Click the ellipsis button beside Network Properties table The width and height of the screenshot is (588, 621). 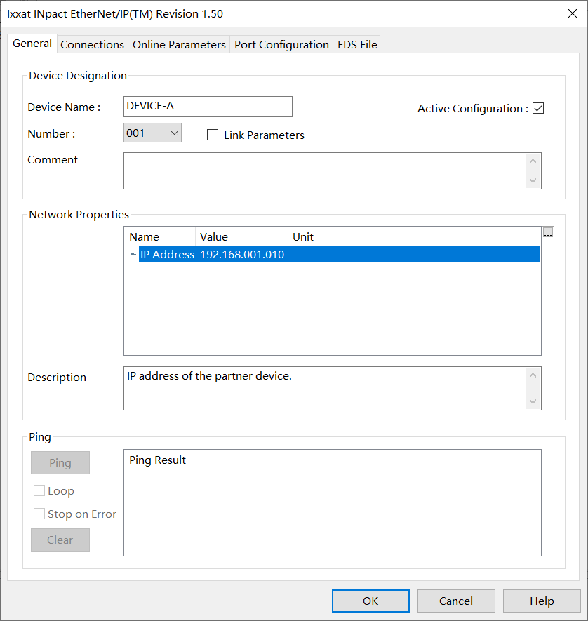pos(548,233)
